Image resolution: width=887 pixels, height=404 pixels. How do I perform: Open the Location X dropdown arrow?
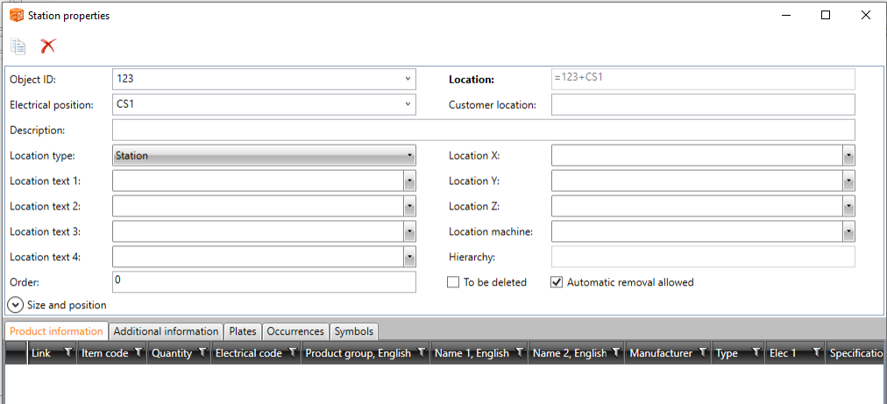pos(848,156)
